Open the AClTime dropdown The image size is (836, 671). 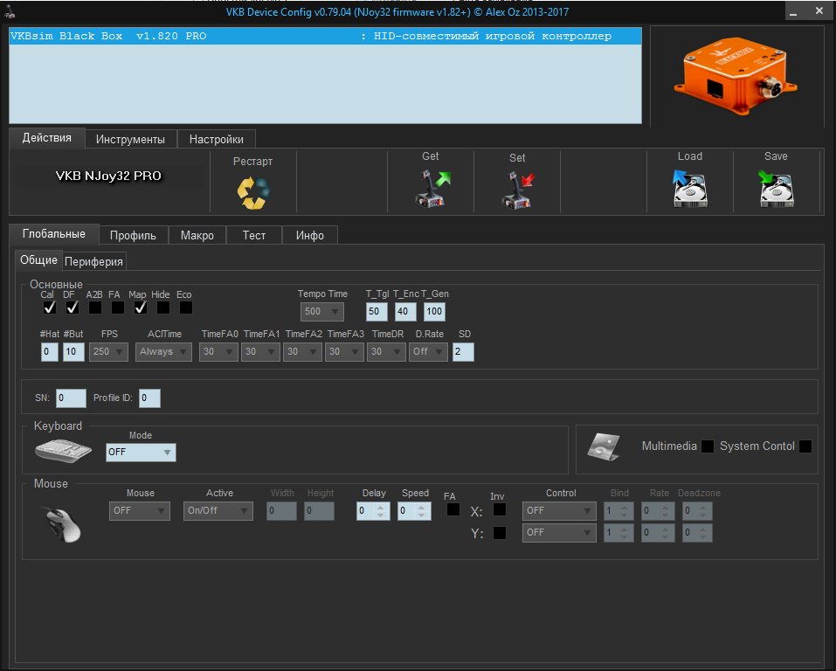click(163, 352)
